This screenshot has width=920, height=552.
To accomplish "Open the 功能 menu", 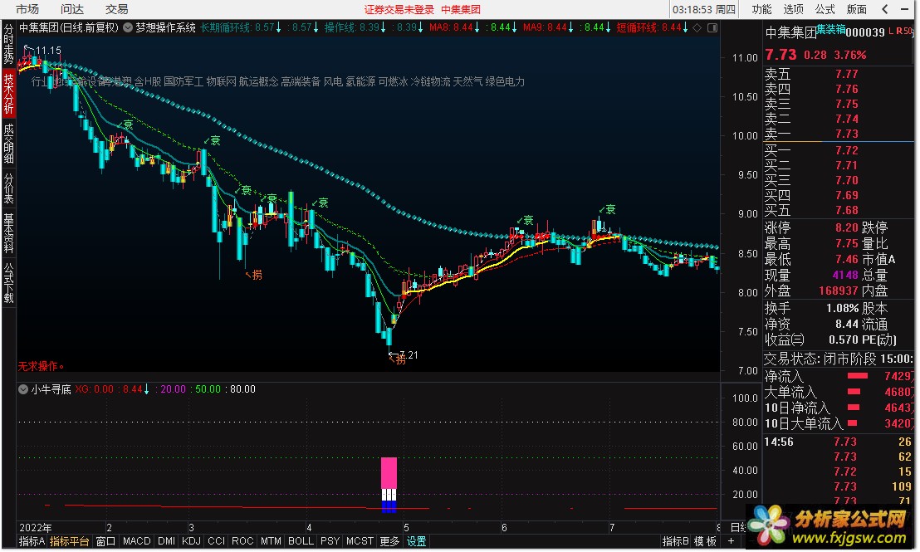I will coord(761,9).
